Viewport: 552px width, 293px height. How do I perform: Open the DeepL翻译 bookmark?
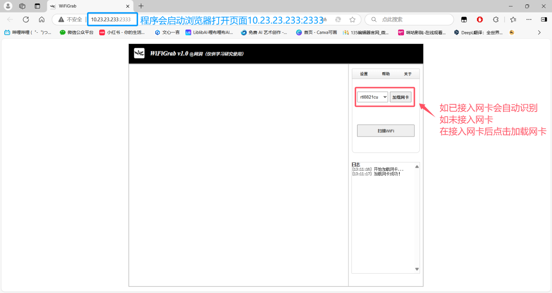478,32
